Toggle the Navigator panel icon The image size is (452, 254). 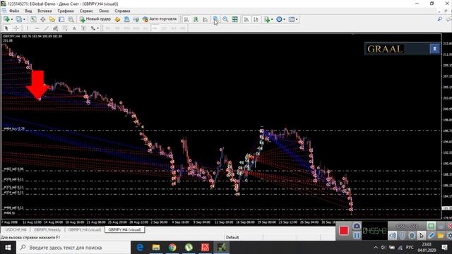click(52, 19)
